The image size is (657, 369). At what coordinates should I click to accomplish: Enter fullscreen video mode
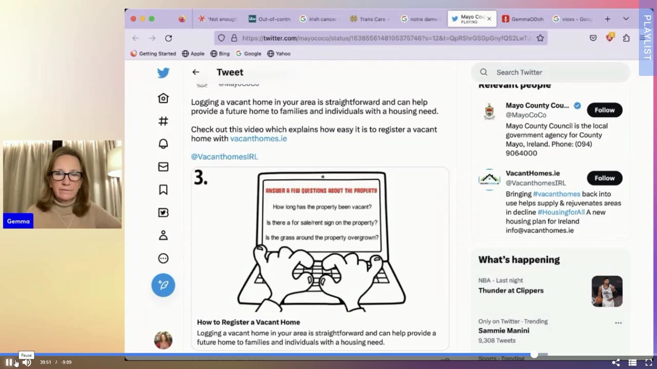(x=648, y=362)
